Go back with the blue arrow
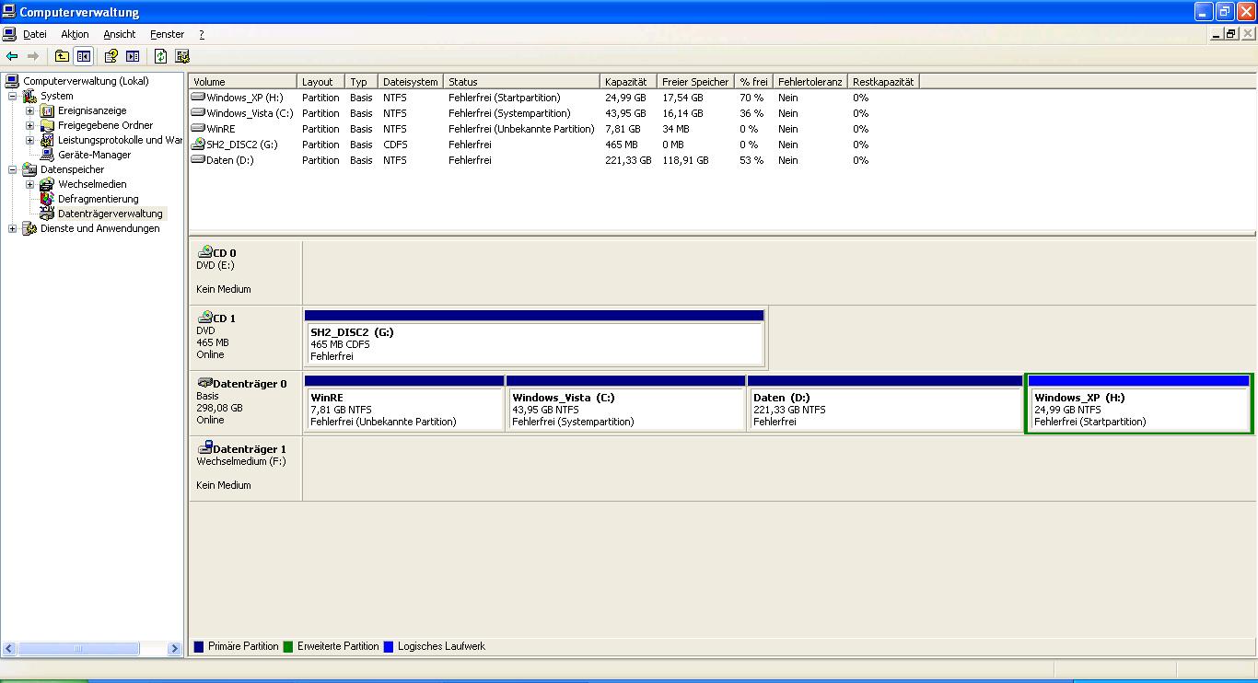 (12, 56)
